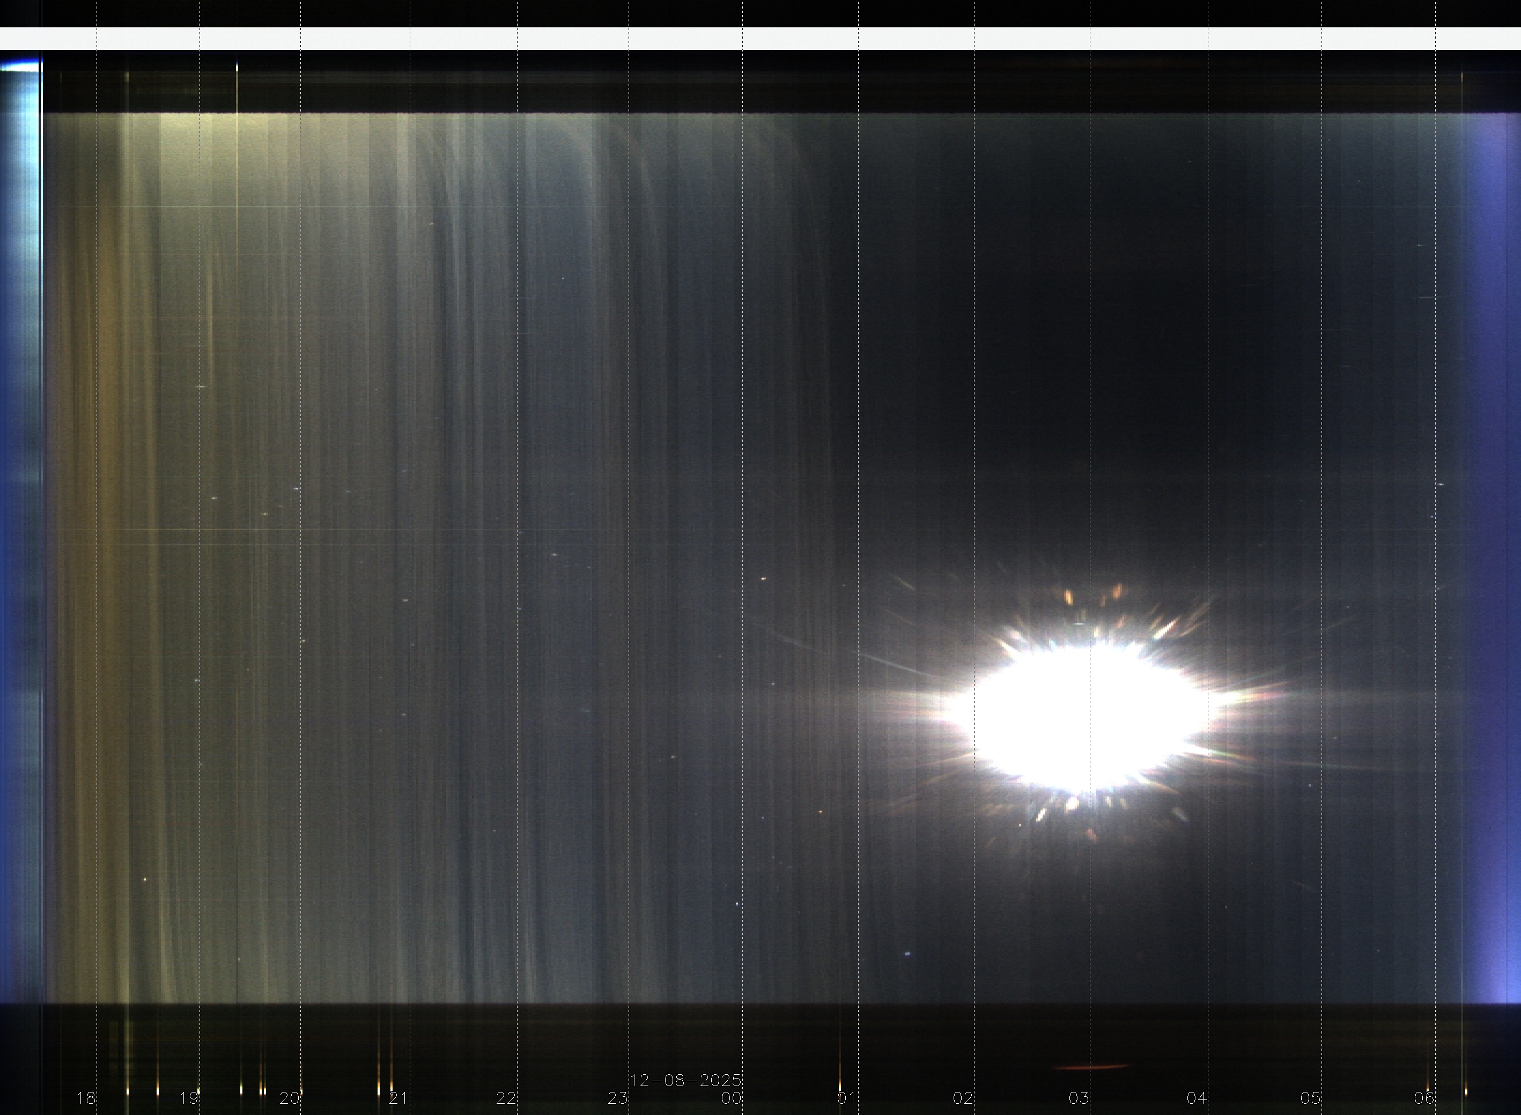The width and height of the screenshot is (1521, 1115).
Task: Click the 05 hour label
Action: pyautogui.click(x=1310, y=1098)
